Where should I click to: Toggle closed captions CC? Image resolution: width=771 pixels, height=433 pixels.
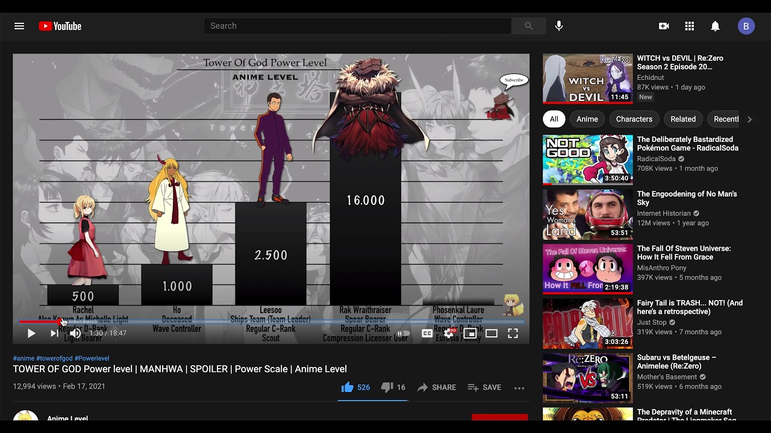tap(427, 333)
